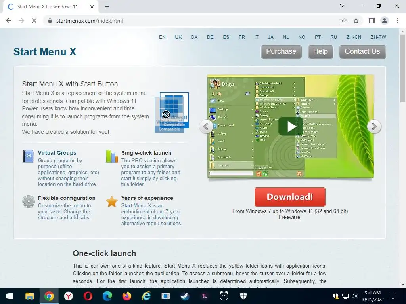Open a new browser tab with plus
This screenshot has height=304, width=406.
(107, 7)
